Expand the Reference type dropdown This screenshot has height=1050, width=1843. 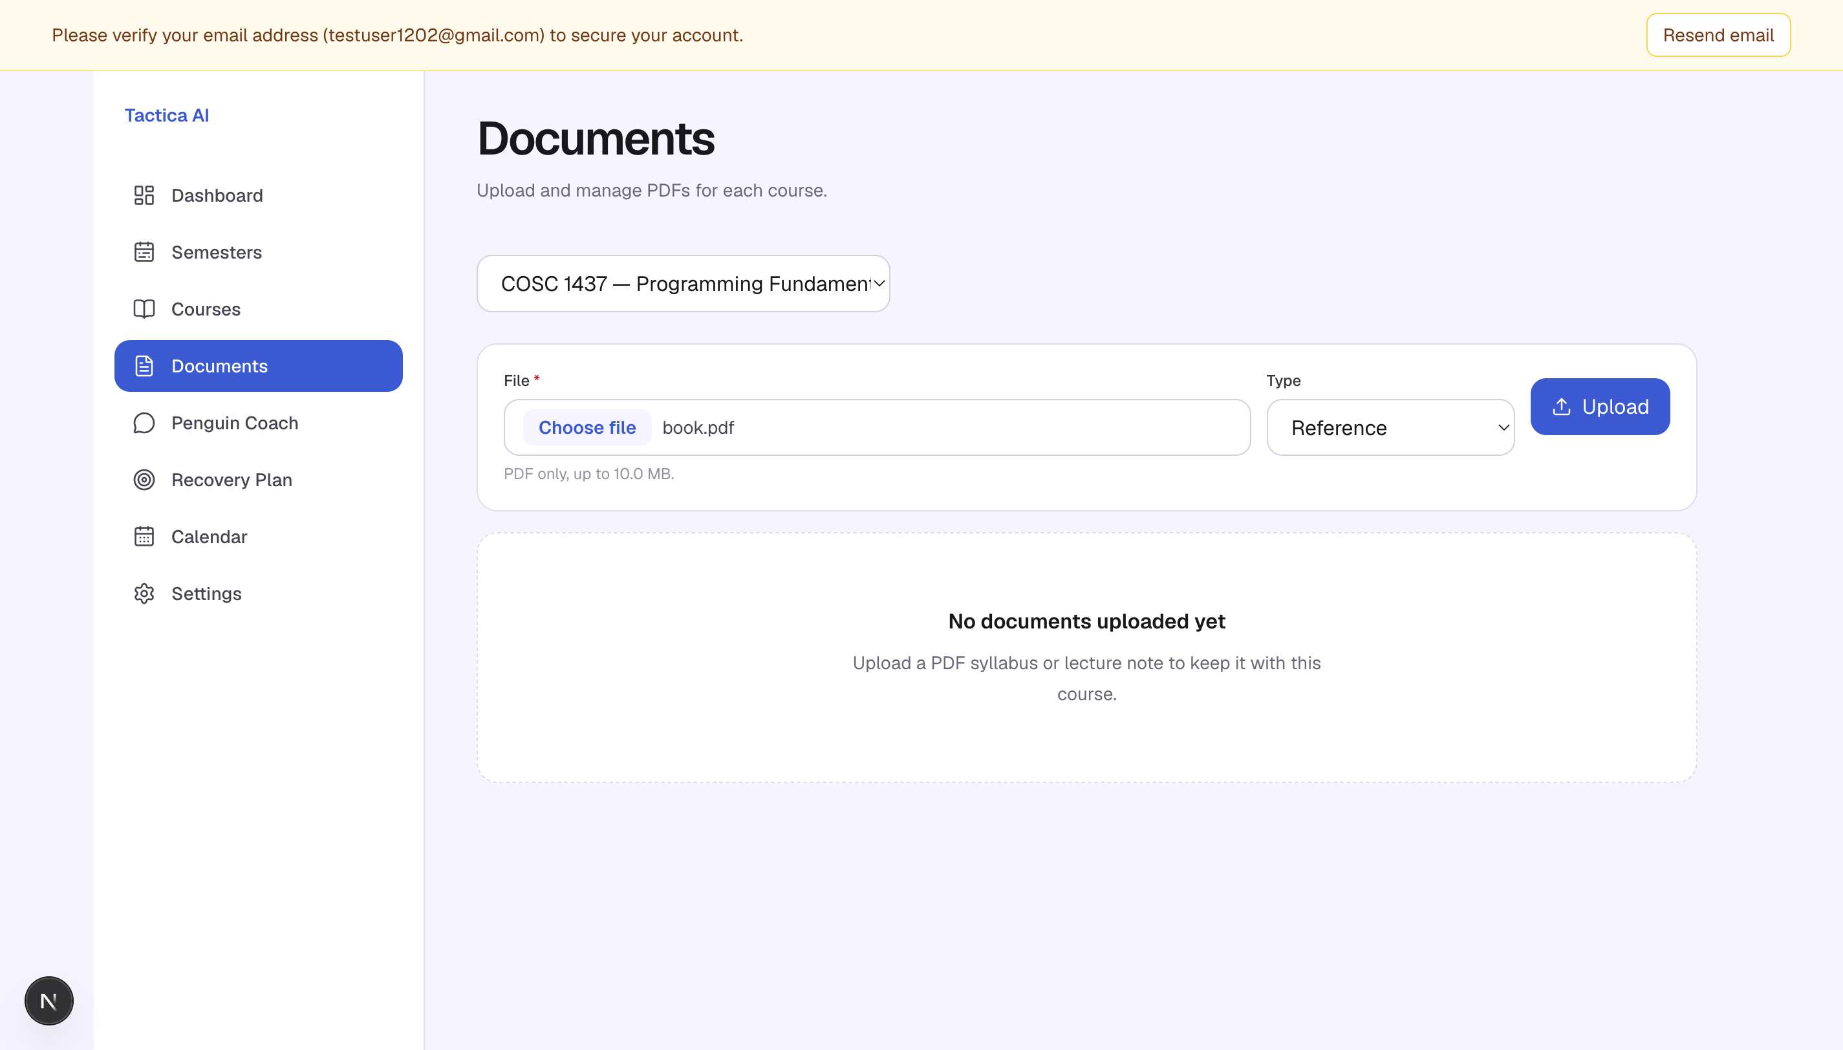point(1391,427)
